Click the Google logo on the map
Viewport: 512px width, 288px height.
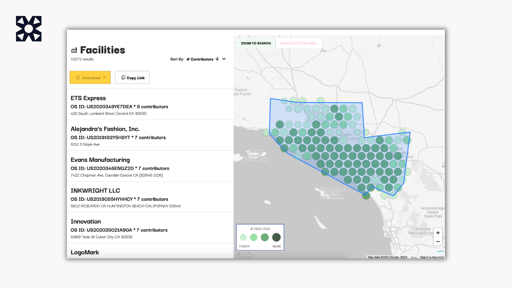pos(244,255)
